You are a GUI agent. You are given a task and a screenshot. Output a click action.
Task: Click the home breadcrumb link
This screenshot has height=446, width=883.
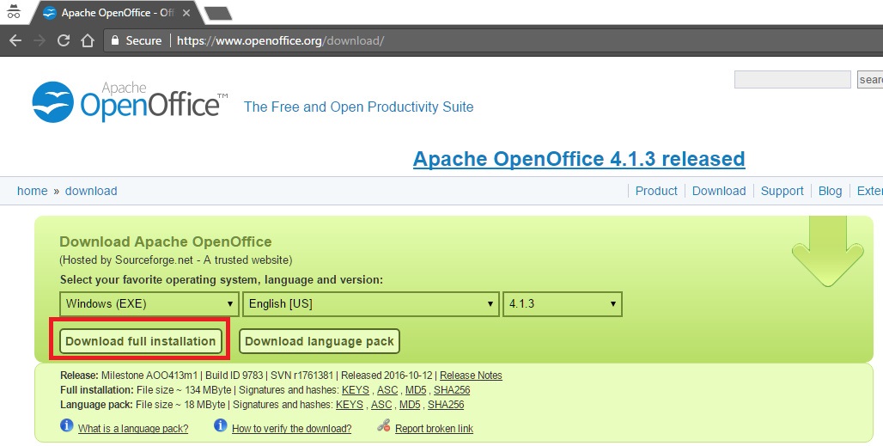pos(32,191)
